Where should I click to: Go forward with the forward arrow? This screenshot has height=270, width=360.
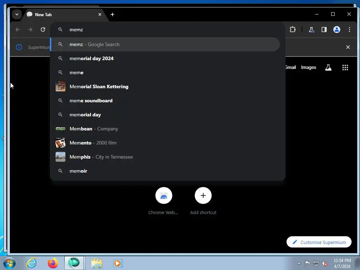(30, 30)
